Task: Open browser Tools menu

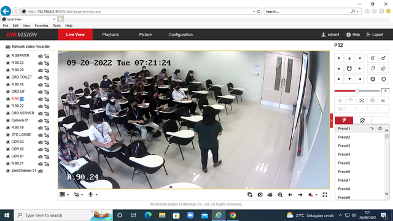Action: [x=56, y=26]
